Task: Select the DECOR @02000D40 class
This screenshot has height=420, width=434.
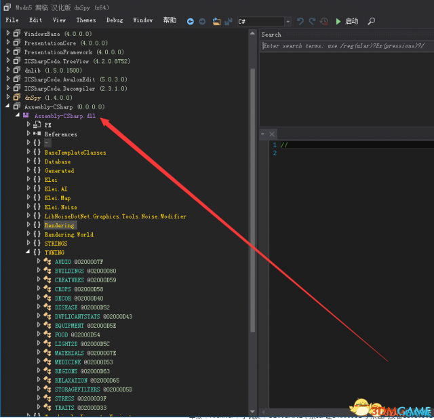Action: point(79,298)
